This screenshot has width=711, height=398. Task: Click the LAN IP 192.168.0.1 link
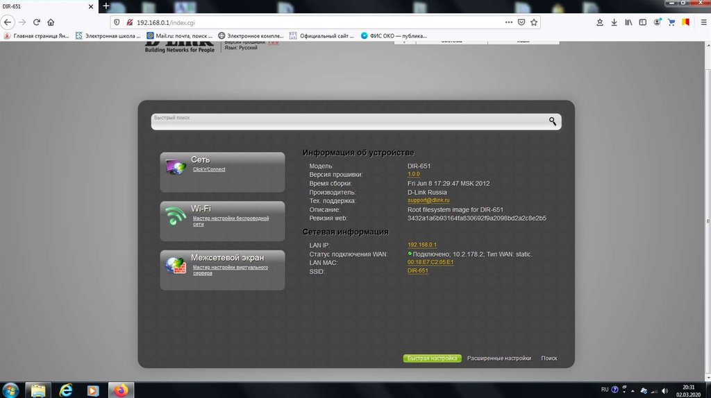pos(421,245)
